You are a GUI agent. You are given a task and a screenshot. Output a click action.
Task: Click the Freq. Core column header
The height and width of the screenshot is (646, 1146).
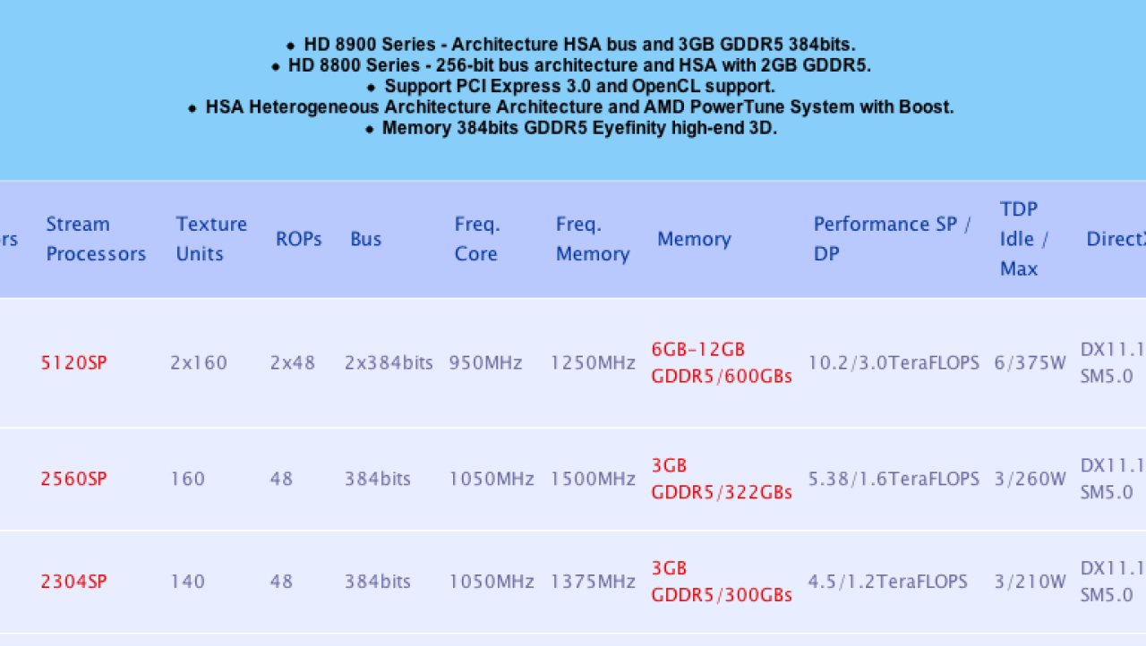tap(477, 239)
